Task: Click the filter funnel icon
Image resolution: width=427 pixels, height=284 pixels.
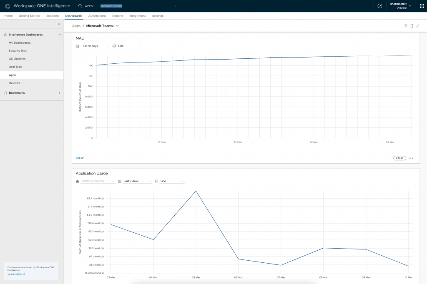Action: [x=406, y=26]
